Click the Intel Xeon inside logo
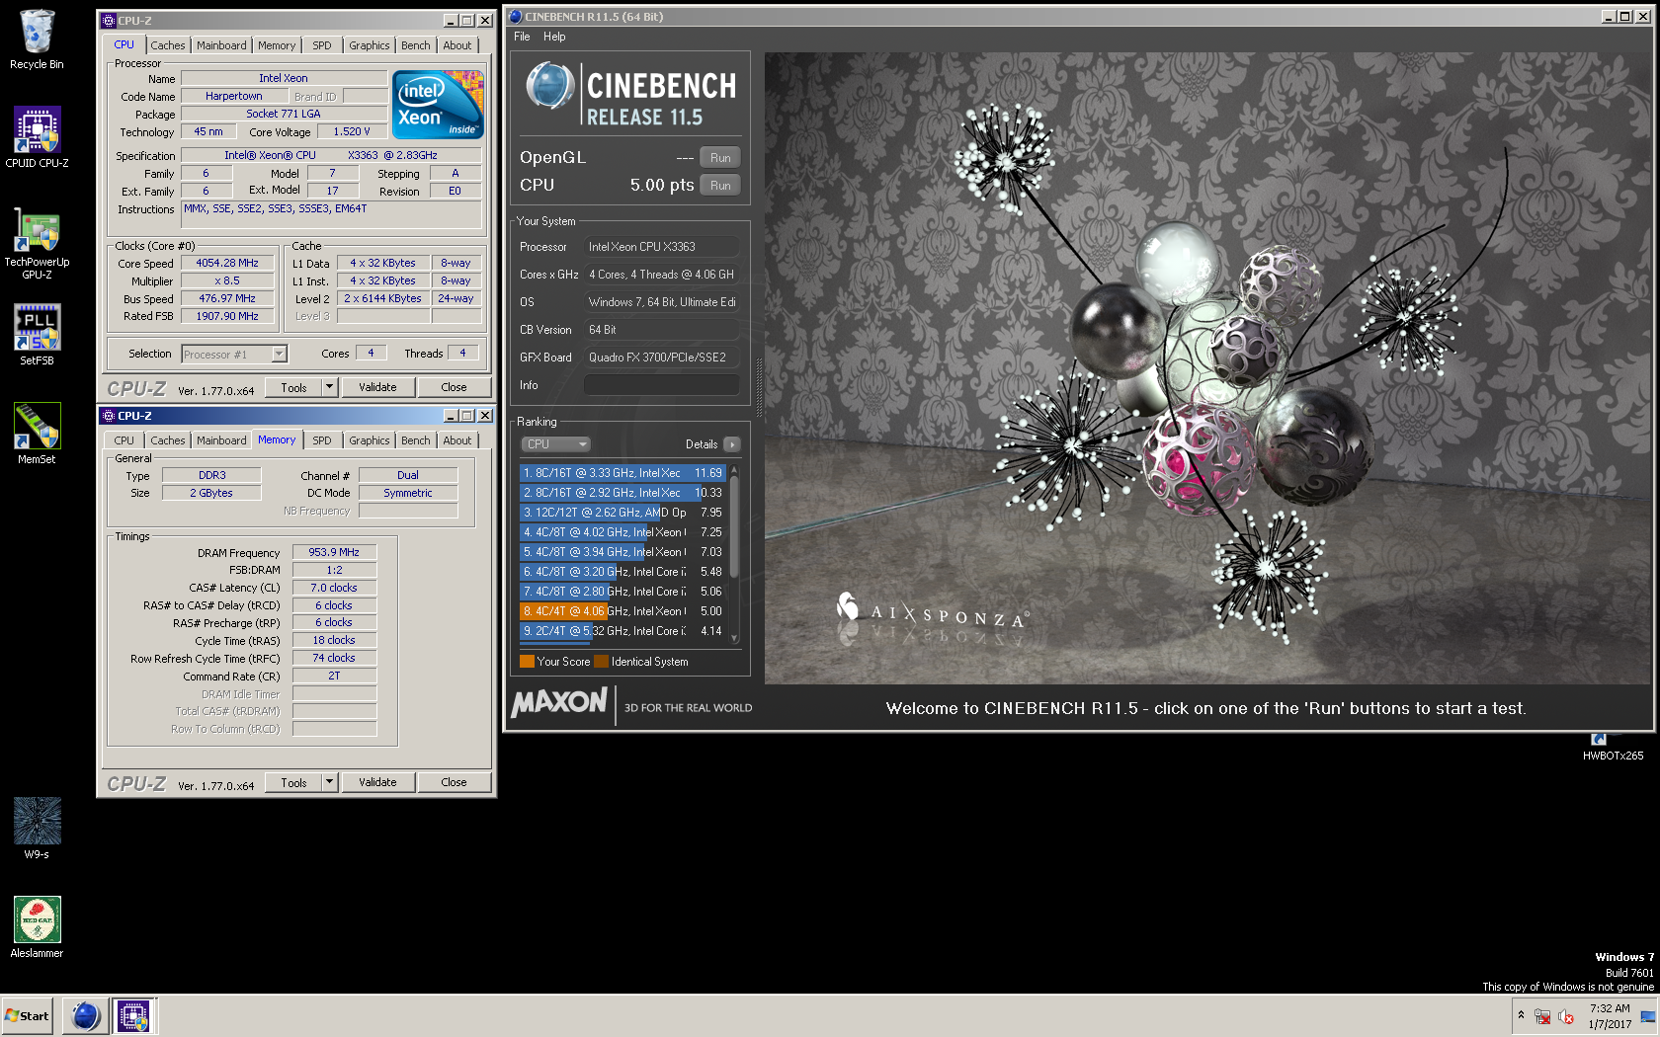This screenshot has width=1660, height=1037. (438, 104)
